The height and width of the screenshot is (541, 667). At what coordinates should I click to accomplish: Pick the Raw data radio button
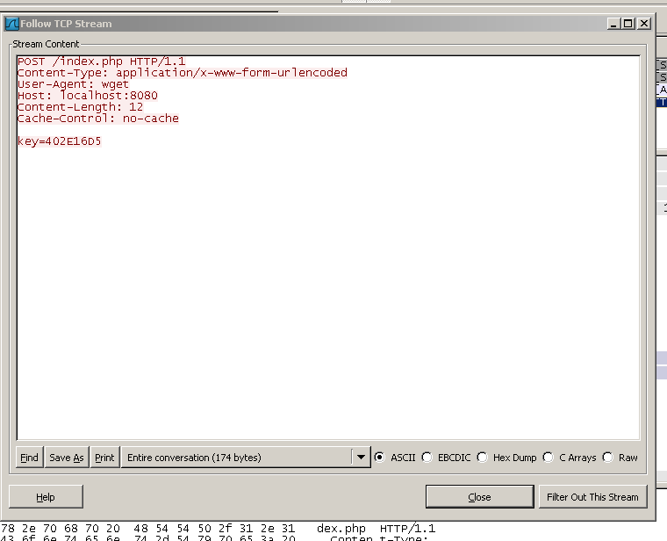click(608, 458)
